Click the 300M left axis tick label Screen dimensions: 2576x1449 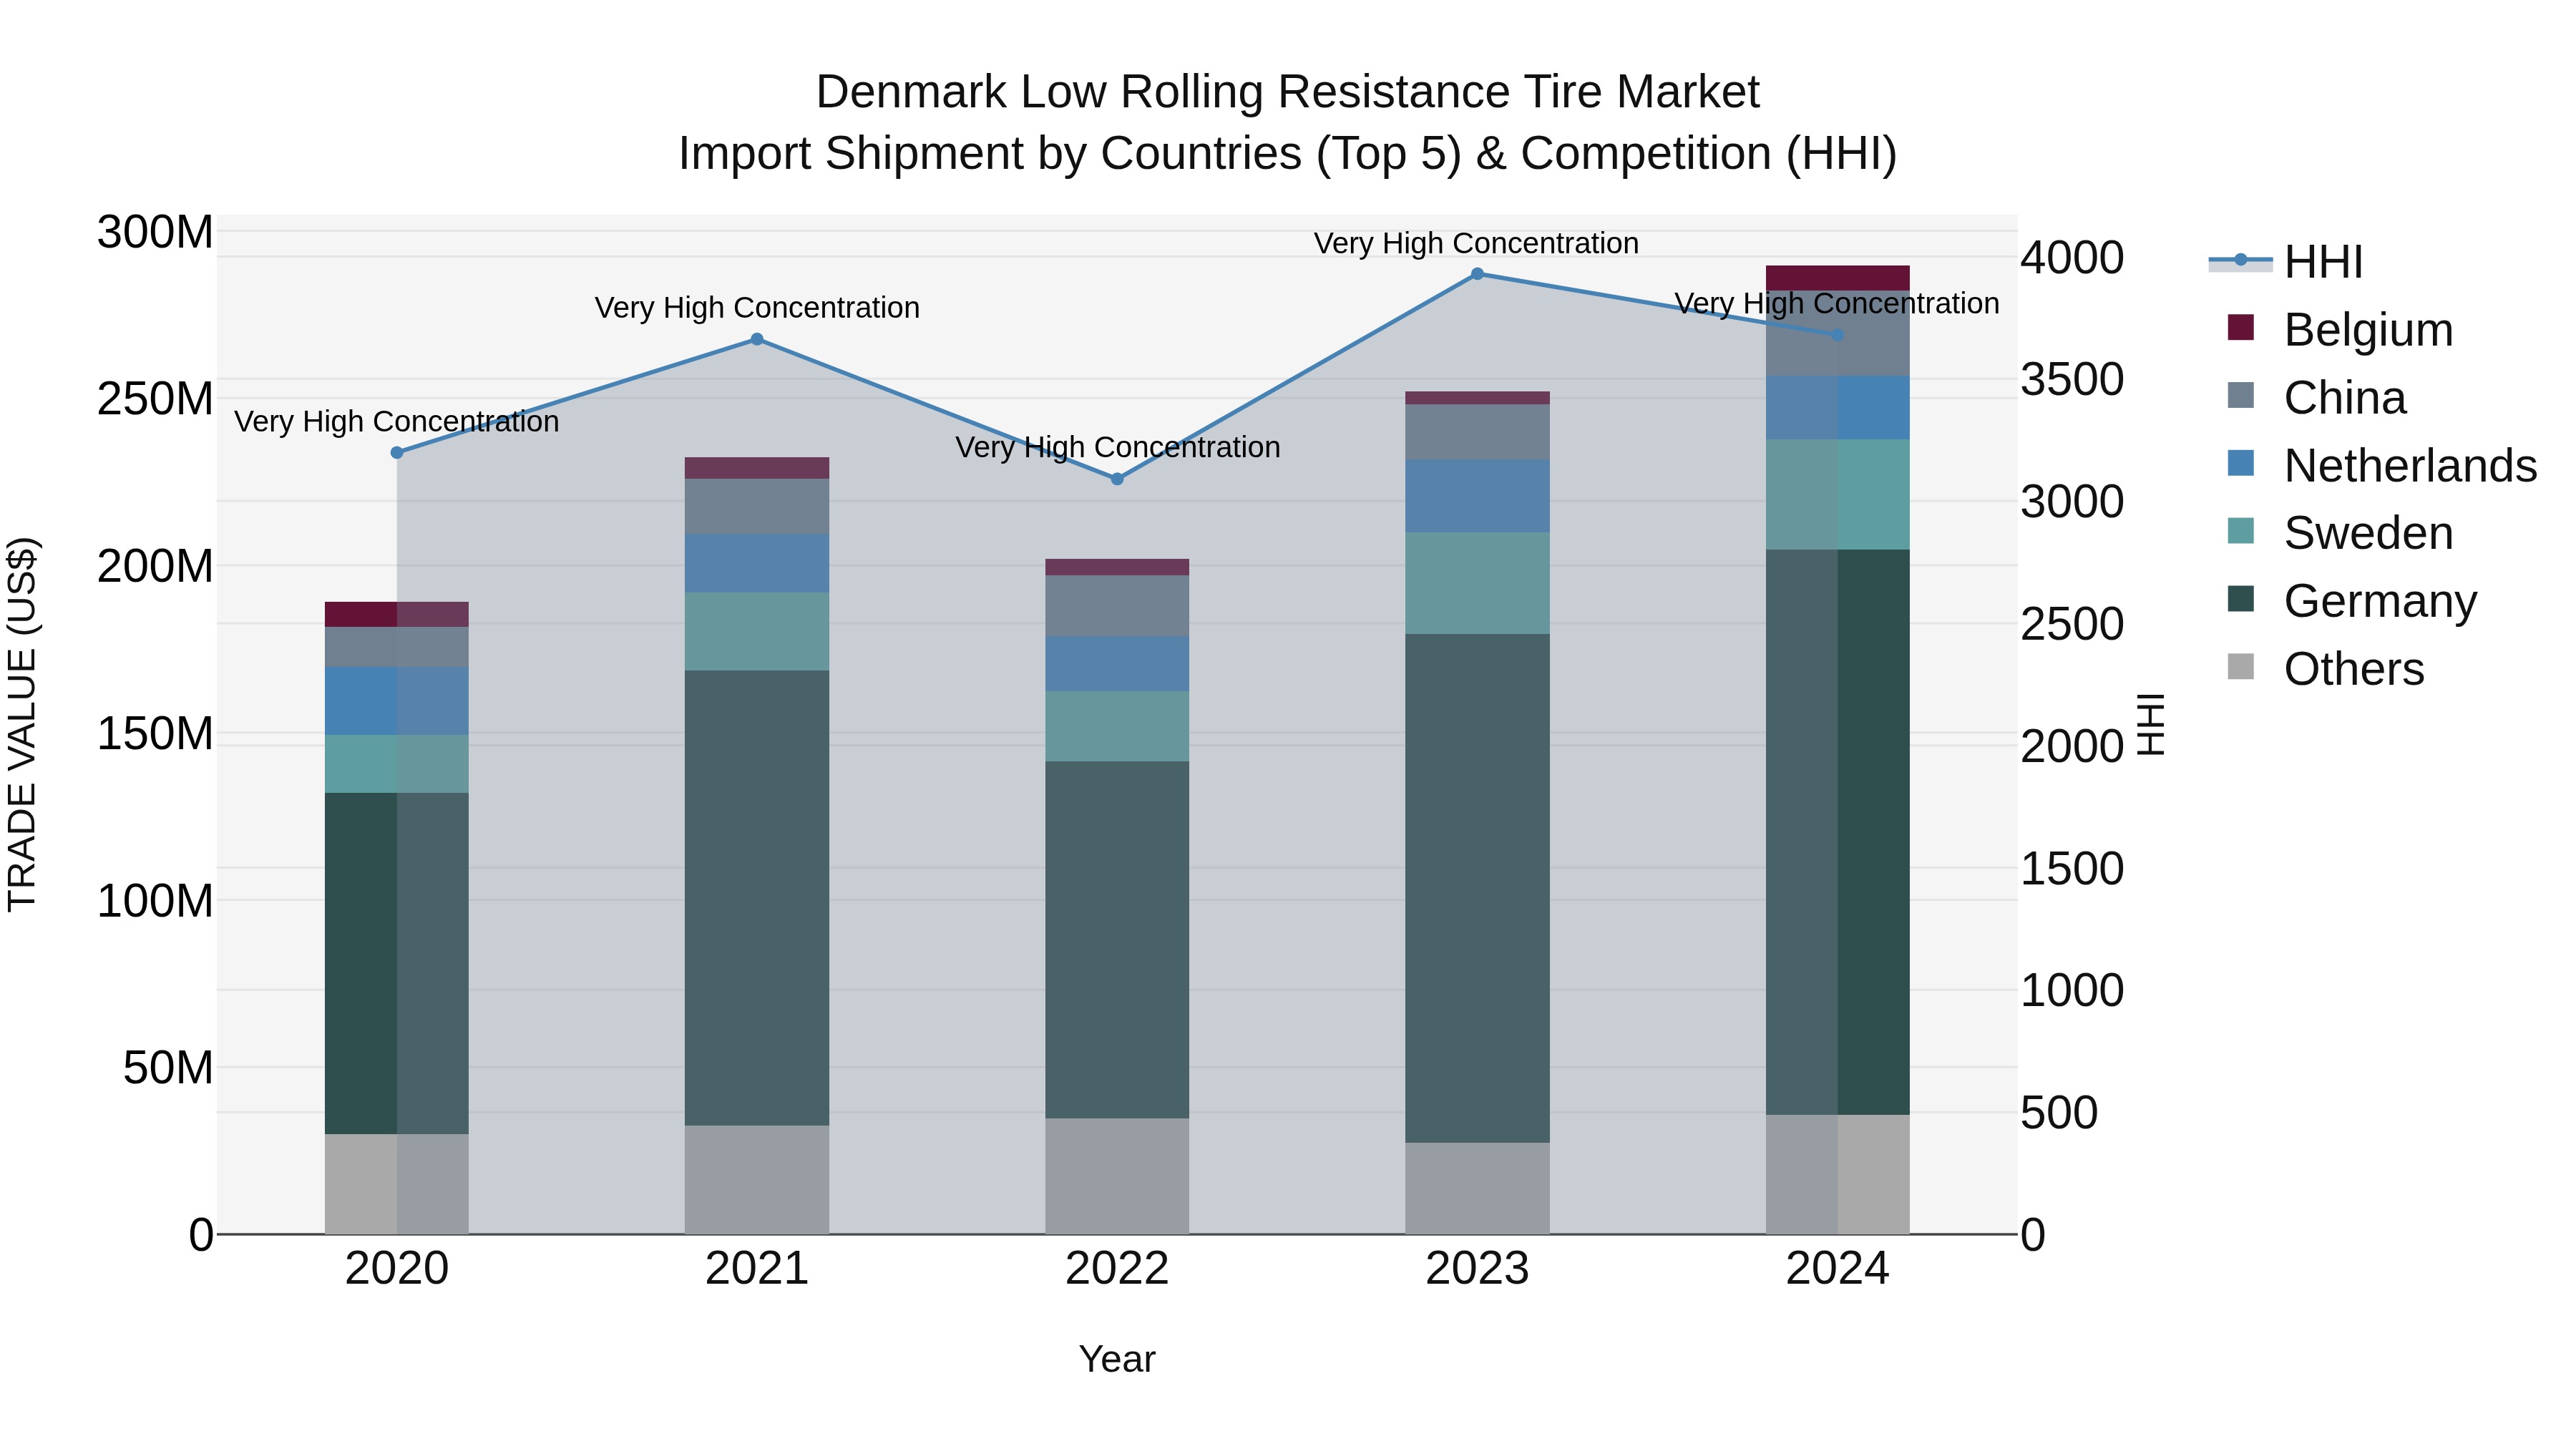(155, 233)
